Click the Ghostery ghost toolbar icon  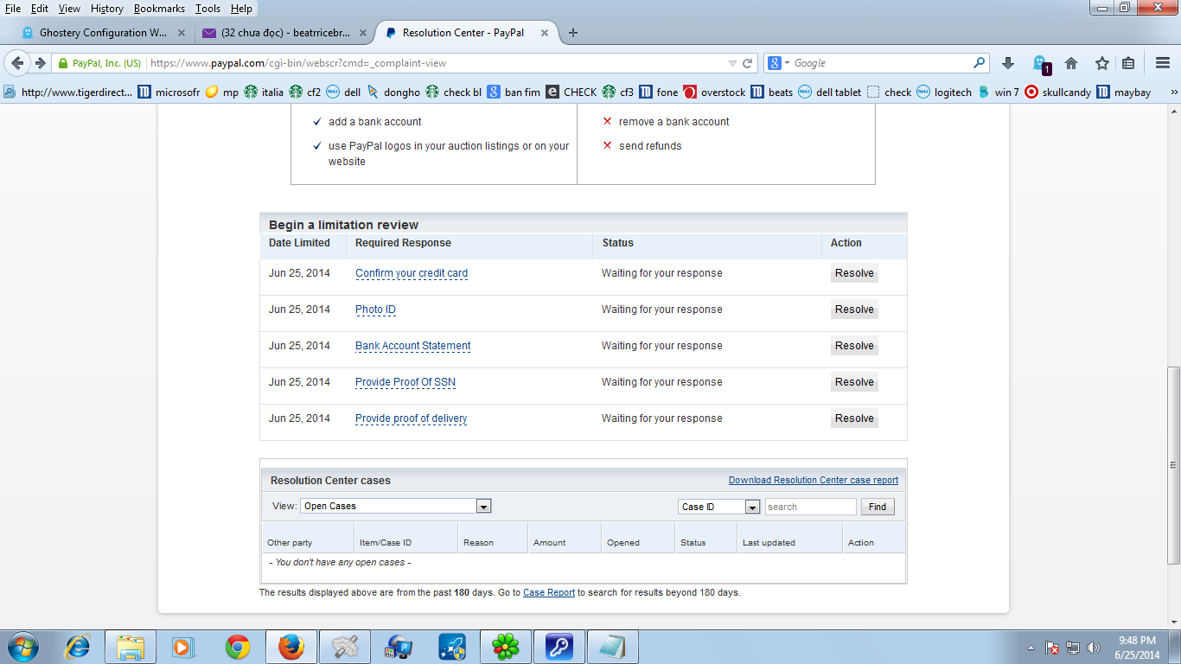[x=1040, y=63]
